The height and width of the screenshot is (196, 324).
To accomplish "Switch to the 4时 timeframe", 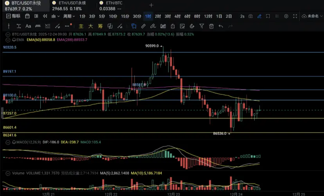I will (x=177, y=16).
